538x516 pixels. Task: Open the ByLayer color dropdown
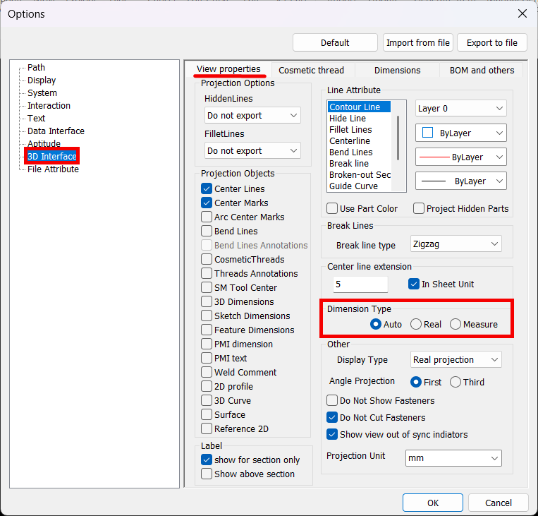tap(461, 133)
